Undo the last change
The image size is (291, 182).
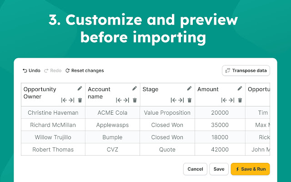click(x=31, y=71)
